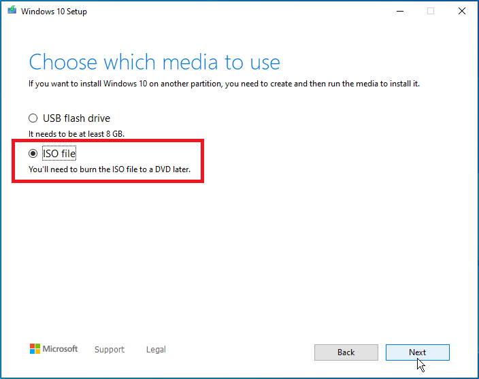Screen dimensions: 479x379
Task: Click the Next button
Action: pyautogui.click(x=417, y=352)
